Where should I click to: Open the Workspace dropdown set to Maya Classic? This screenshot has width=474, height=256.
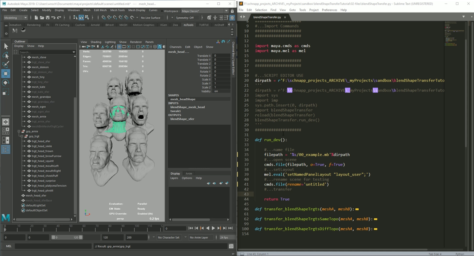coord(205,11)
